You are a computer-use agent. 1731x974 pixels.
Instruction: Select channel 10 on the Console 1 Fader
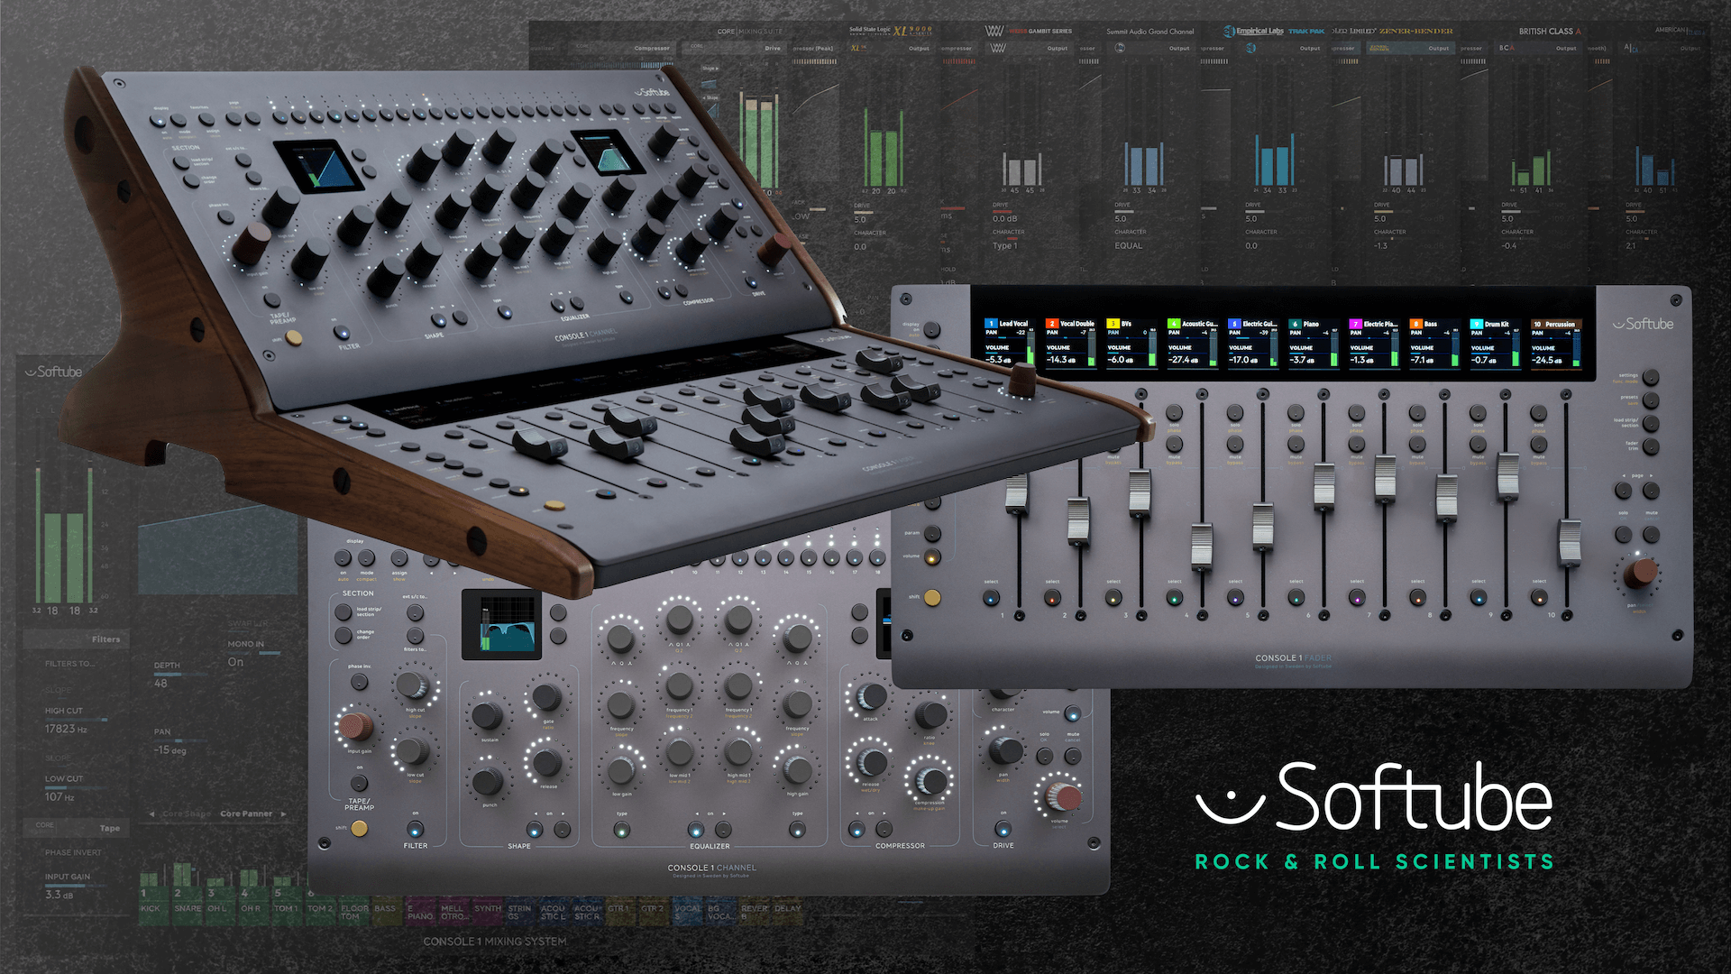[x=1539, y=597]
